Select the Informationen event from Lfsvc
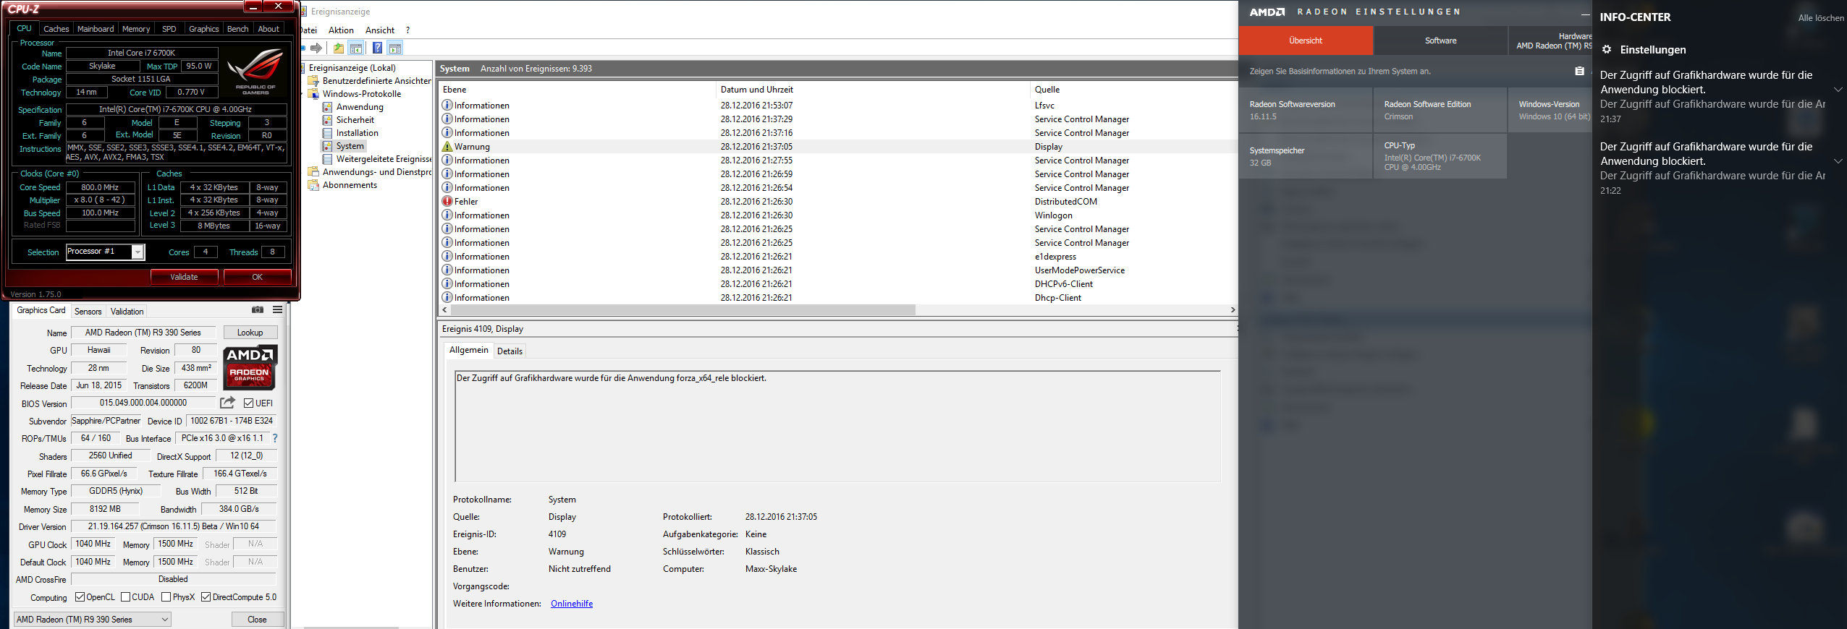 click(x=838, y=106)
